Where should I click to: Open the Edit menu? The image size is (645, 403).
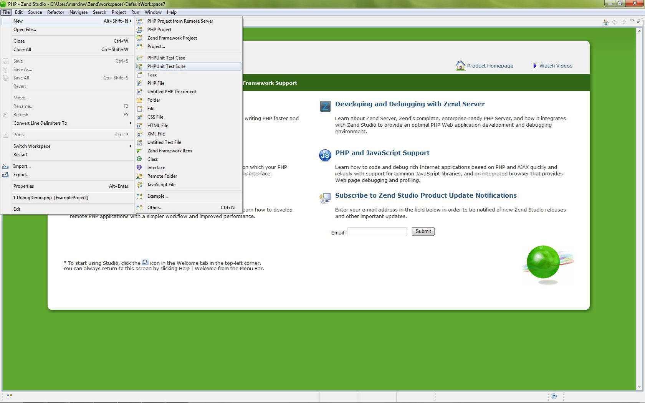pos(19,12)
